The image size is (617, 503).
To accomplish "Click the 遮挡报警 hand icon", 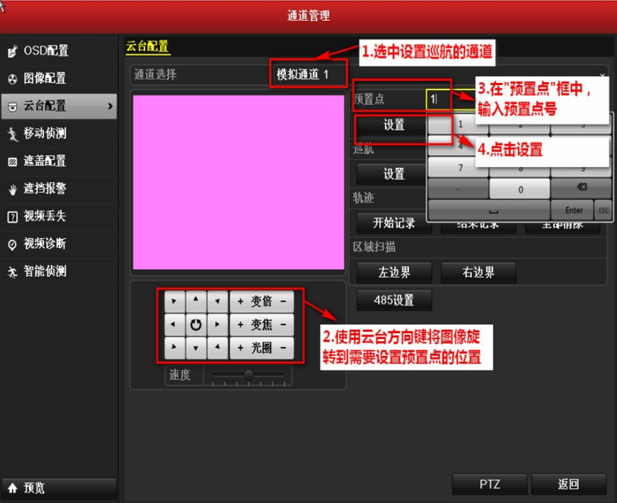I will click(13, 189).
